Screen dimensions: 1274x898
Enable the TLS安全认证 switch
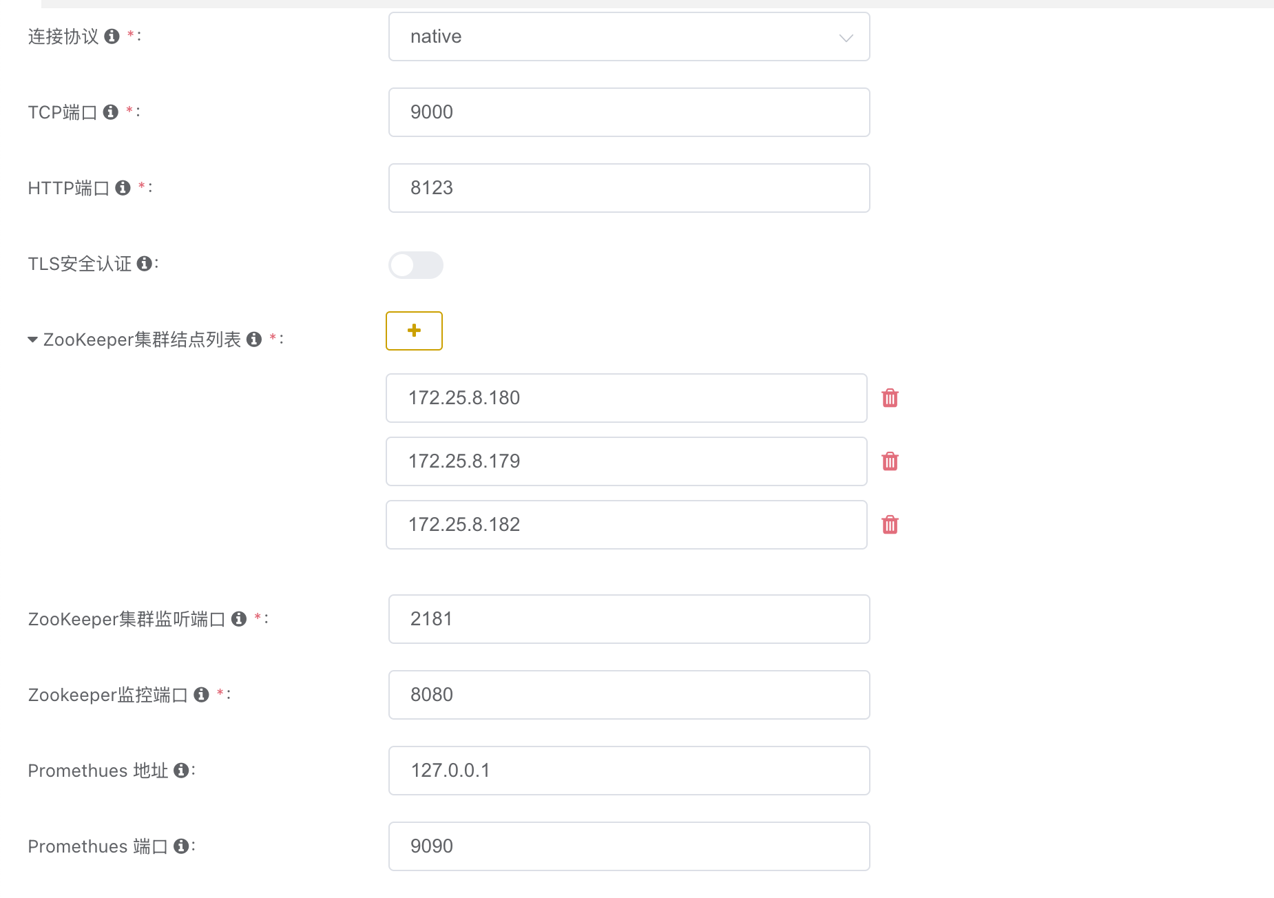(415, 265)
